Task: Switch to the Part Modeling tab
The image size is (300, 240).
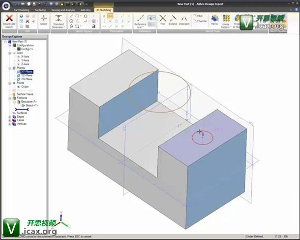Action: click(x=22, y=10)
